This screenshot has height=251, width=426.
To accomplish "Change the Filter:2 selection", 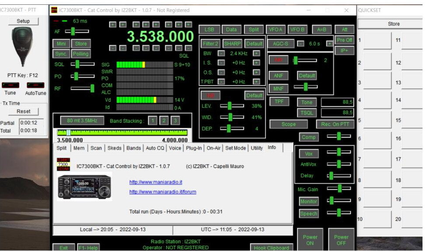I will pos(211,44).
